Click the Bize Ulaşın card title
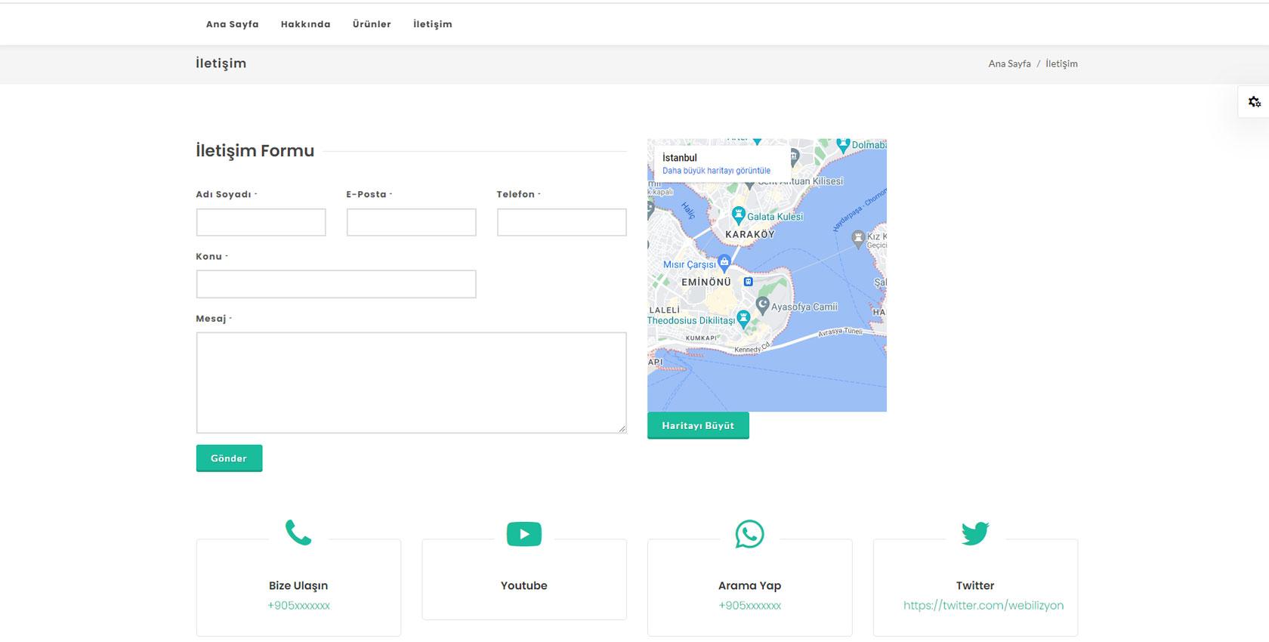 [298, 585]
